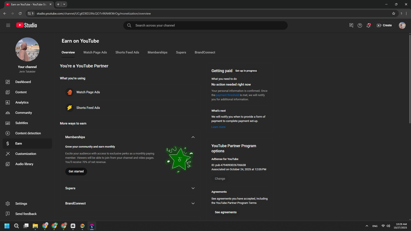Click the Get started button for Memberships
Image resolution: width=411 pixels, height=231 pixels.
[x=76, y=171]
